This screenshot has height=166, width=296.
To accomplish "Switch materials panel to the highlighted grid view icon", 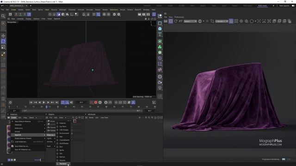I will tap(9, 160).
